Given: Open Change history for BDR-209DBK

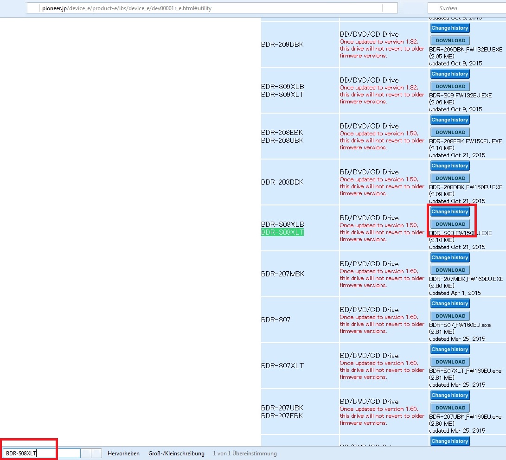Looking at the screenshot, I should 450,28.
